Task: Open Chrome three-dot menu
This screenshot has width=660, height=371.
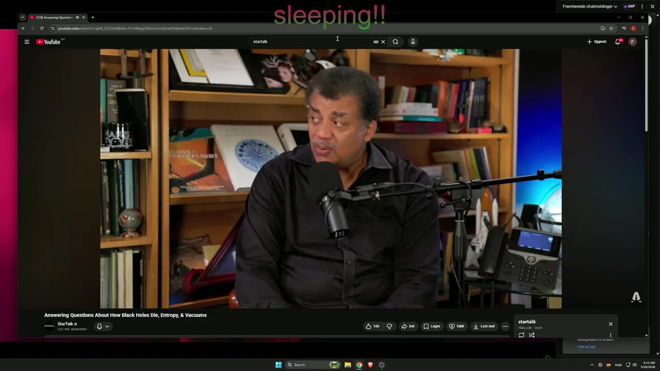Action: [x=642, y=28]
